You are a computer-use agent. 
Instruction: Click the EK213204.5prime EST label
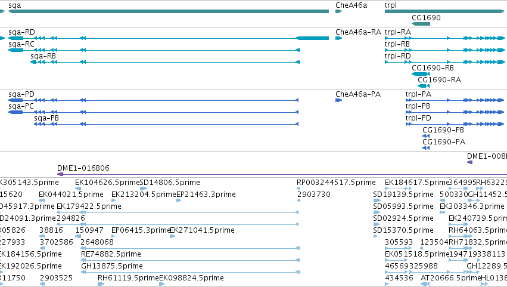click(x=144, y=195)
